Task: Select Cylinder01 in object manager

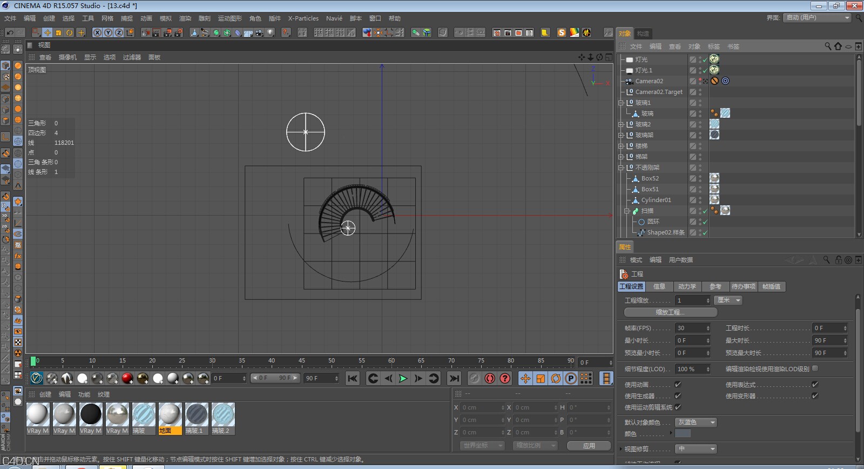Action: pyautogui.click(x=656, y=200)
